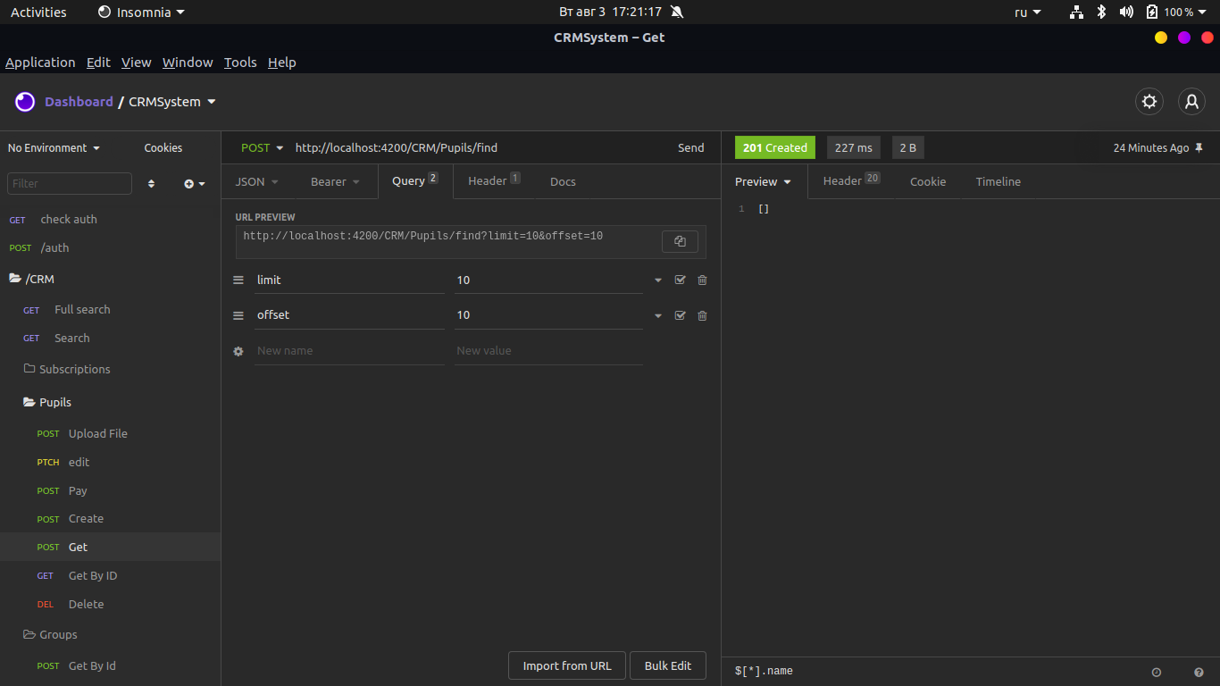This screenshot has width=1220, height=686.
Task: Open the response filter help icon
Action: pyautogui.click(x=1199, y=672)
